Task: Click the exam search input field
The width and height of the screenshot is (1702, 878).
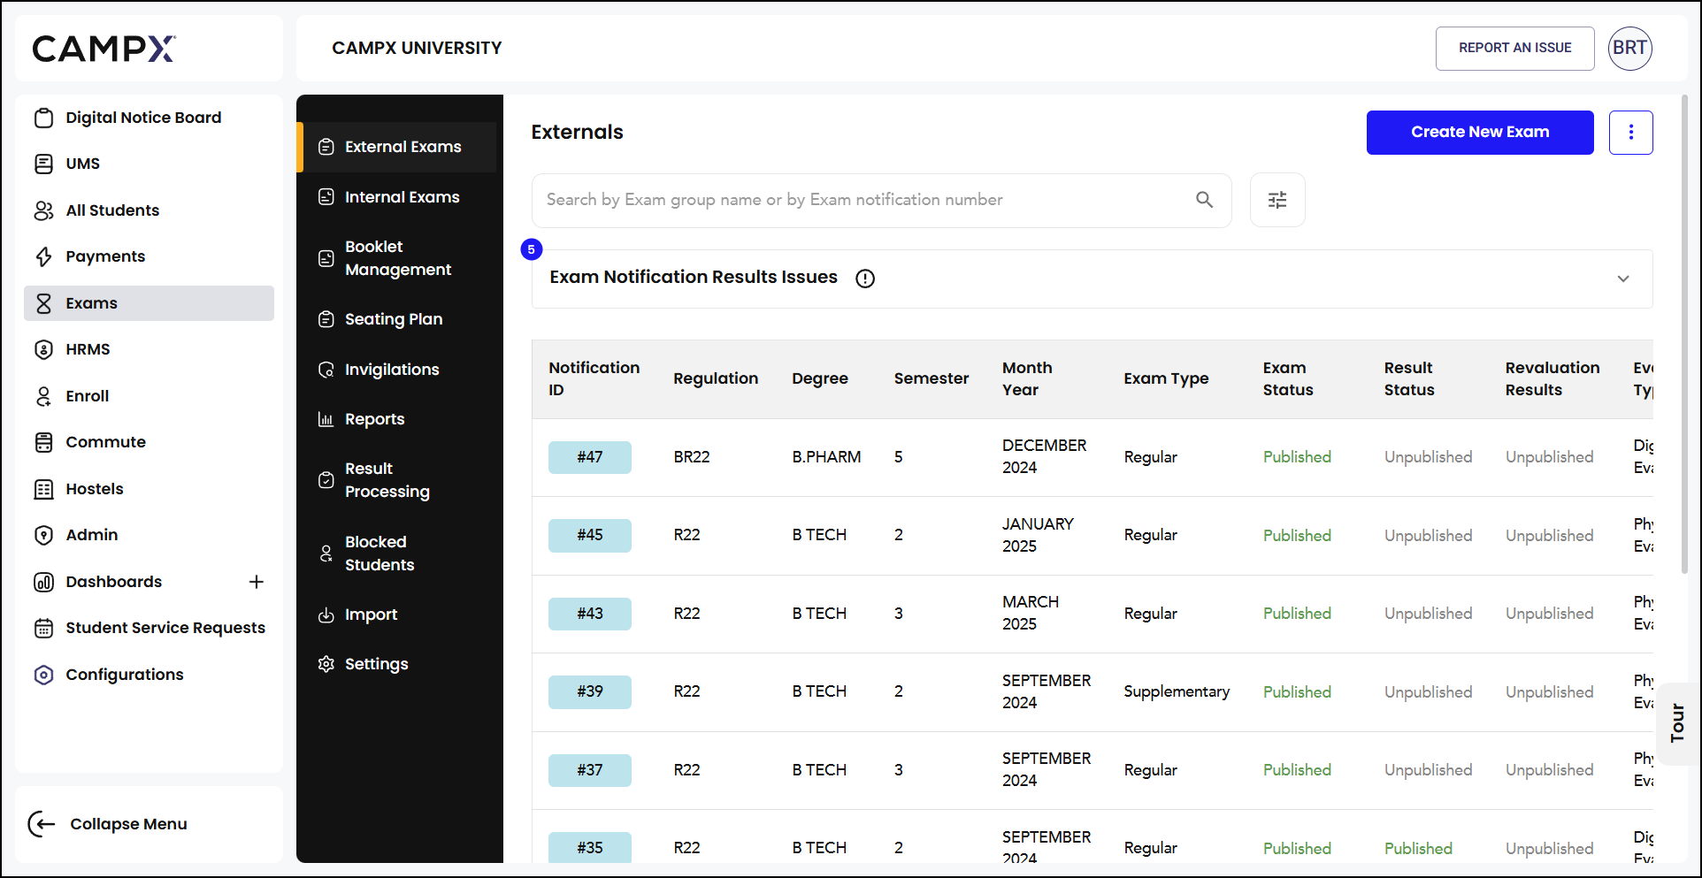Action: pyautogui.click(x=881, y=200)
